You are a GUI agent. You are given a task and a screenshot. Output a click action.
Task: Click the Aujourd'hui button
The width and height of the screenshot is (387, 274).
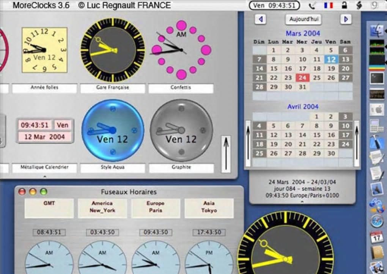point(304,19)
